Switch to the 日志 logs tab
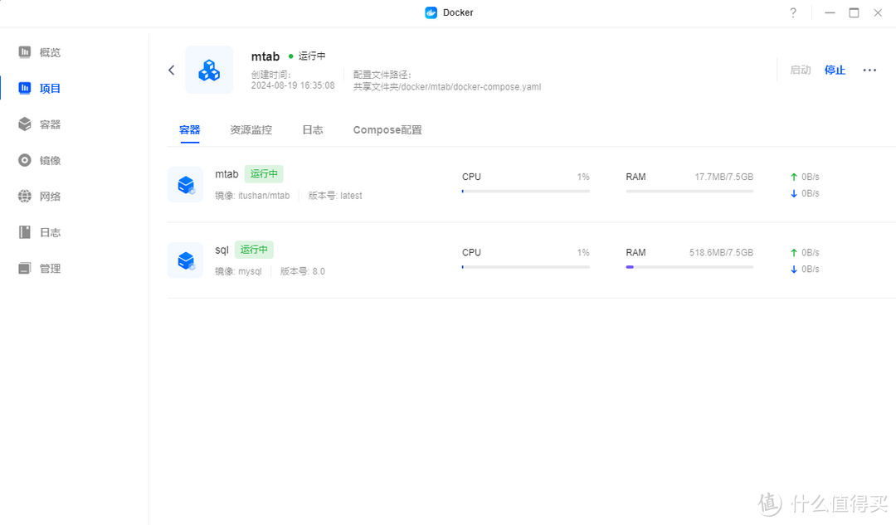This screenshot has height=525, width=896. [312, 129]
